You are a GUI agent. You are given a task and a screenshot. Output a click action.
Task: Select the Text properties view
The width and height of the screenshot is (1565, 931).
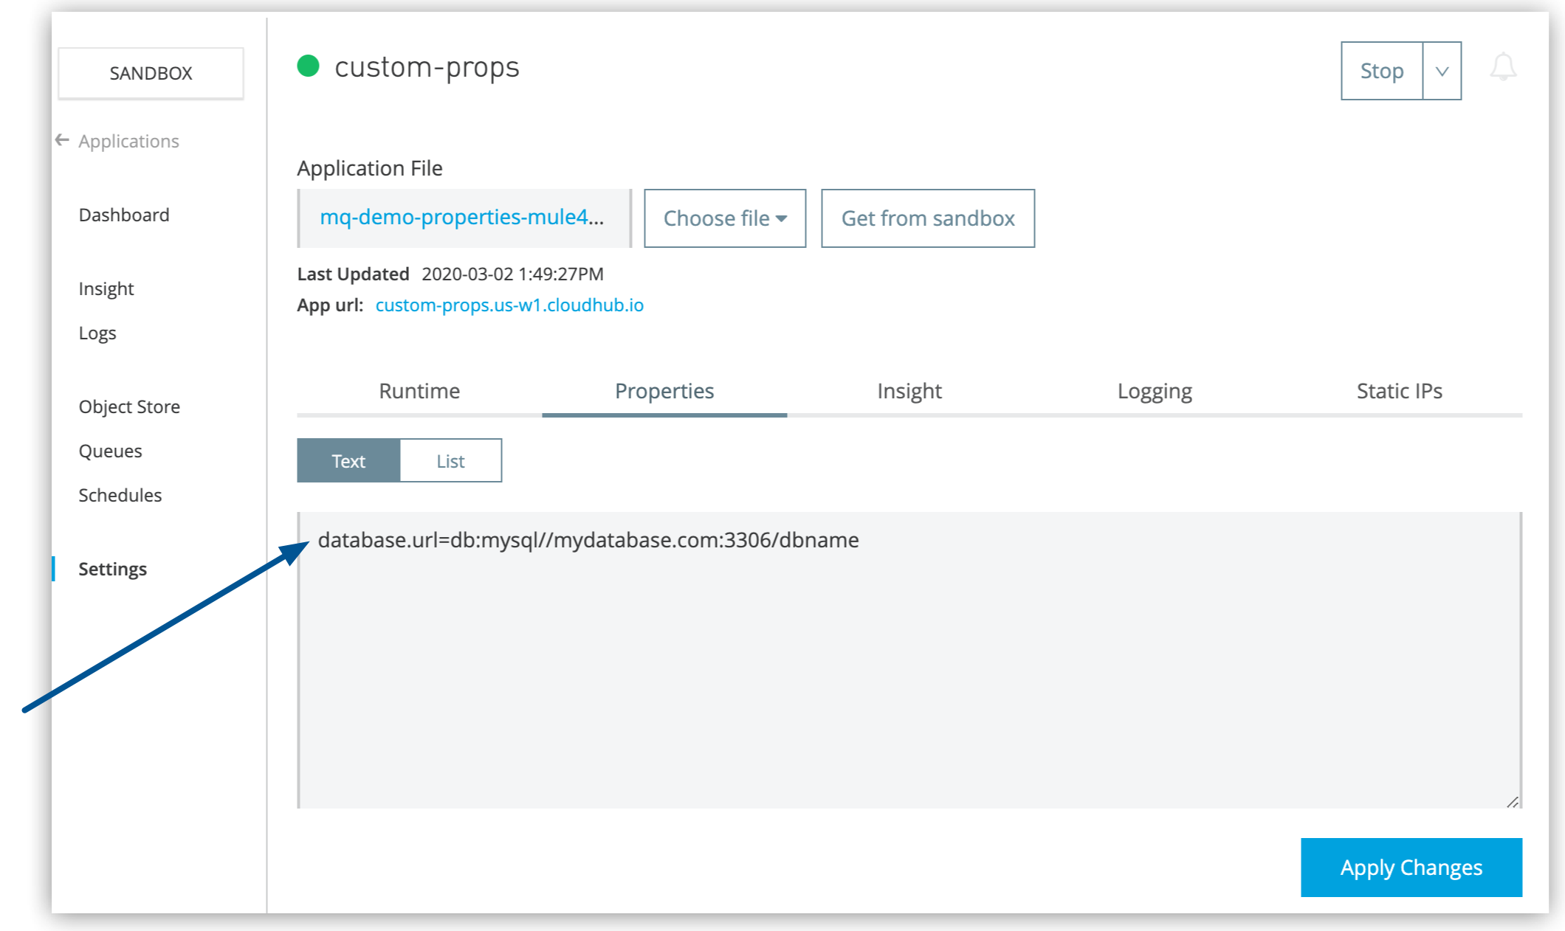point(348,460)
